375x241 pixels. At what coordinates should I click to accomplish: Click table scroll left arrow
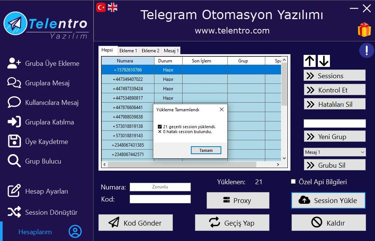[x=104, y=164]
